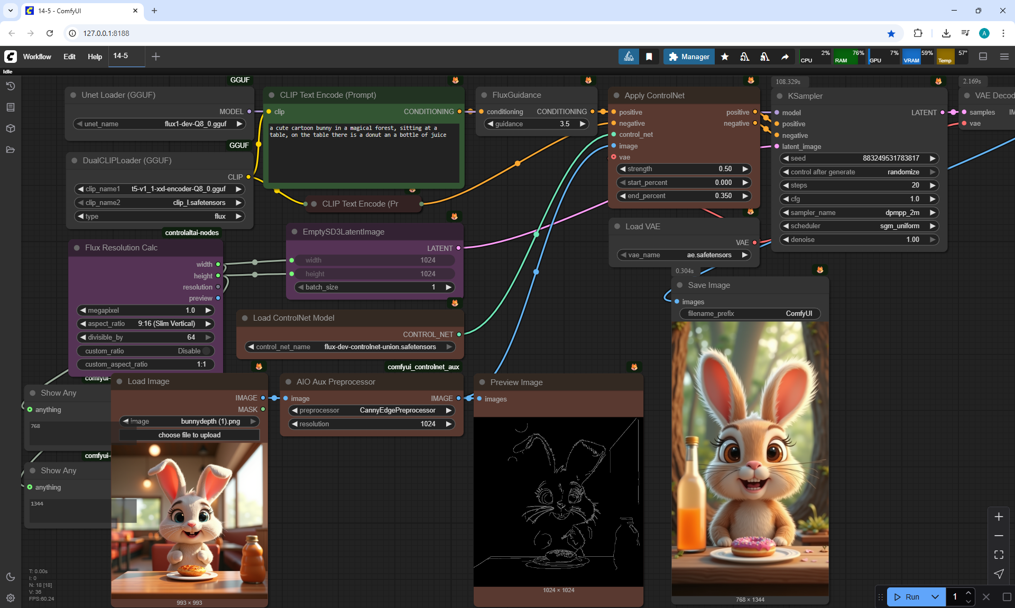Viewport: 1015px width, 608px height.
Task: Open the Manager button
Action: pos(689,57)
